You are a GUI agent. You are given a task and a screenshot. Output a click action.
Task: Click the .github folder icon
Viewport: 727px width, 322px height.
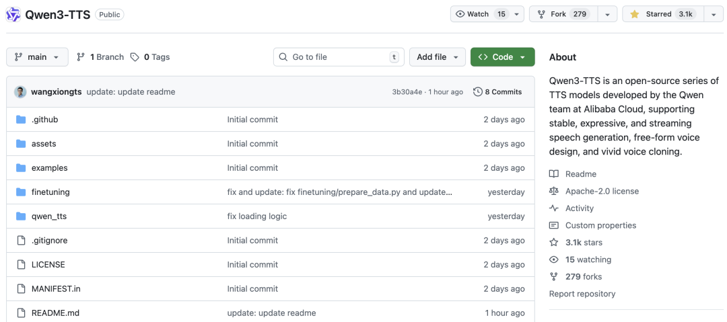point(20,120)
